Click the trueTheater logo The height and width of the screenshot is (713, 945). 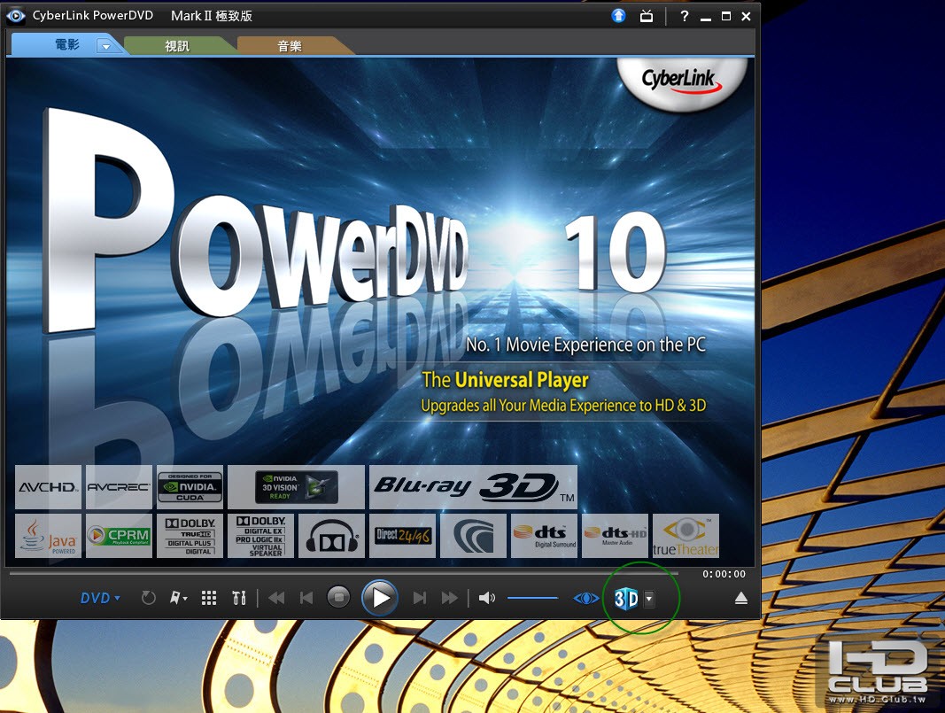coord(686,535)
